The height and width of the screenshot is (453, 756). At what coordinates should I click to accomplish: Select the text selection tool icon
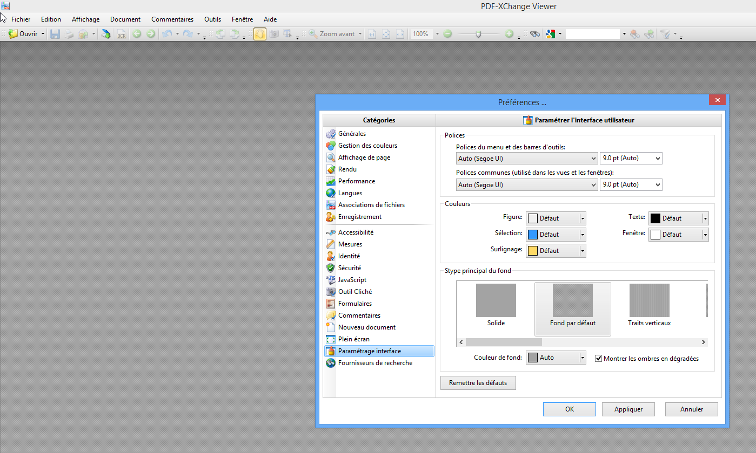click(x=288, y=34)
